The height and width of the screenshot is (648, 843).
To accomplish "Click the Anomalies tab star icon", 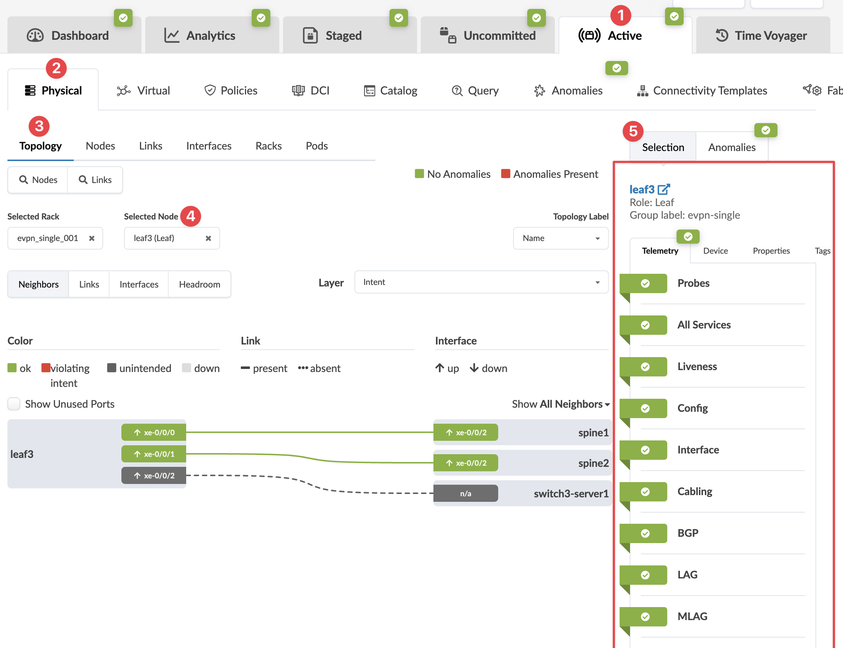I will (x=539, y=91).
